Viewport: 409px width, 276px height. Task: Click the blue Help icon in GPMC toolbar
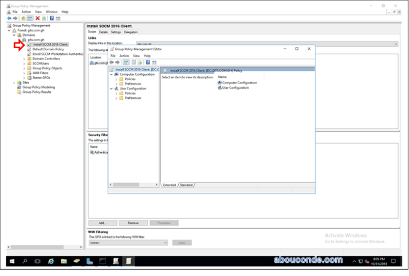52,18
